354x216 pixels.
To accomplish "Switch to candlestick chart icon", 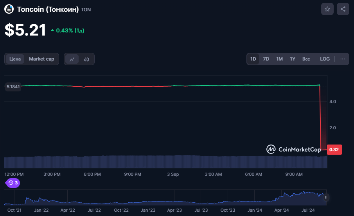I will pyautogui.click(x=86, y=59).
